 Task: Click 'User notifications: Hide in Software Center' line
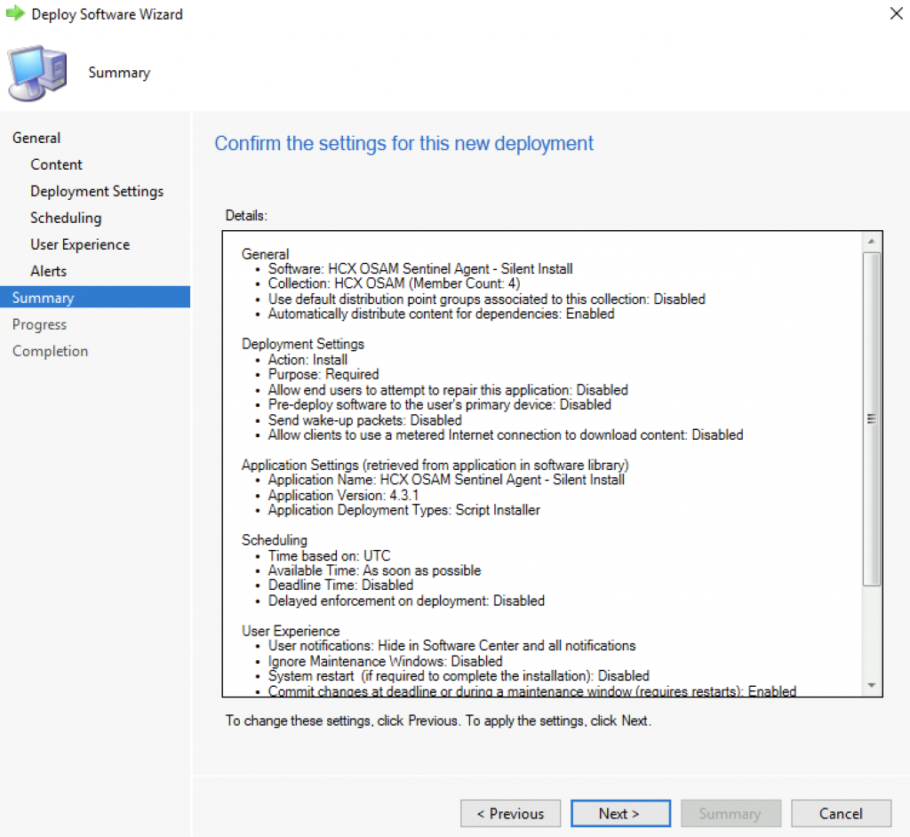[451, 645]
